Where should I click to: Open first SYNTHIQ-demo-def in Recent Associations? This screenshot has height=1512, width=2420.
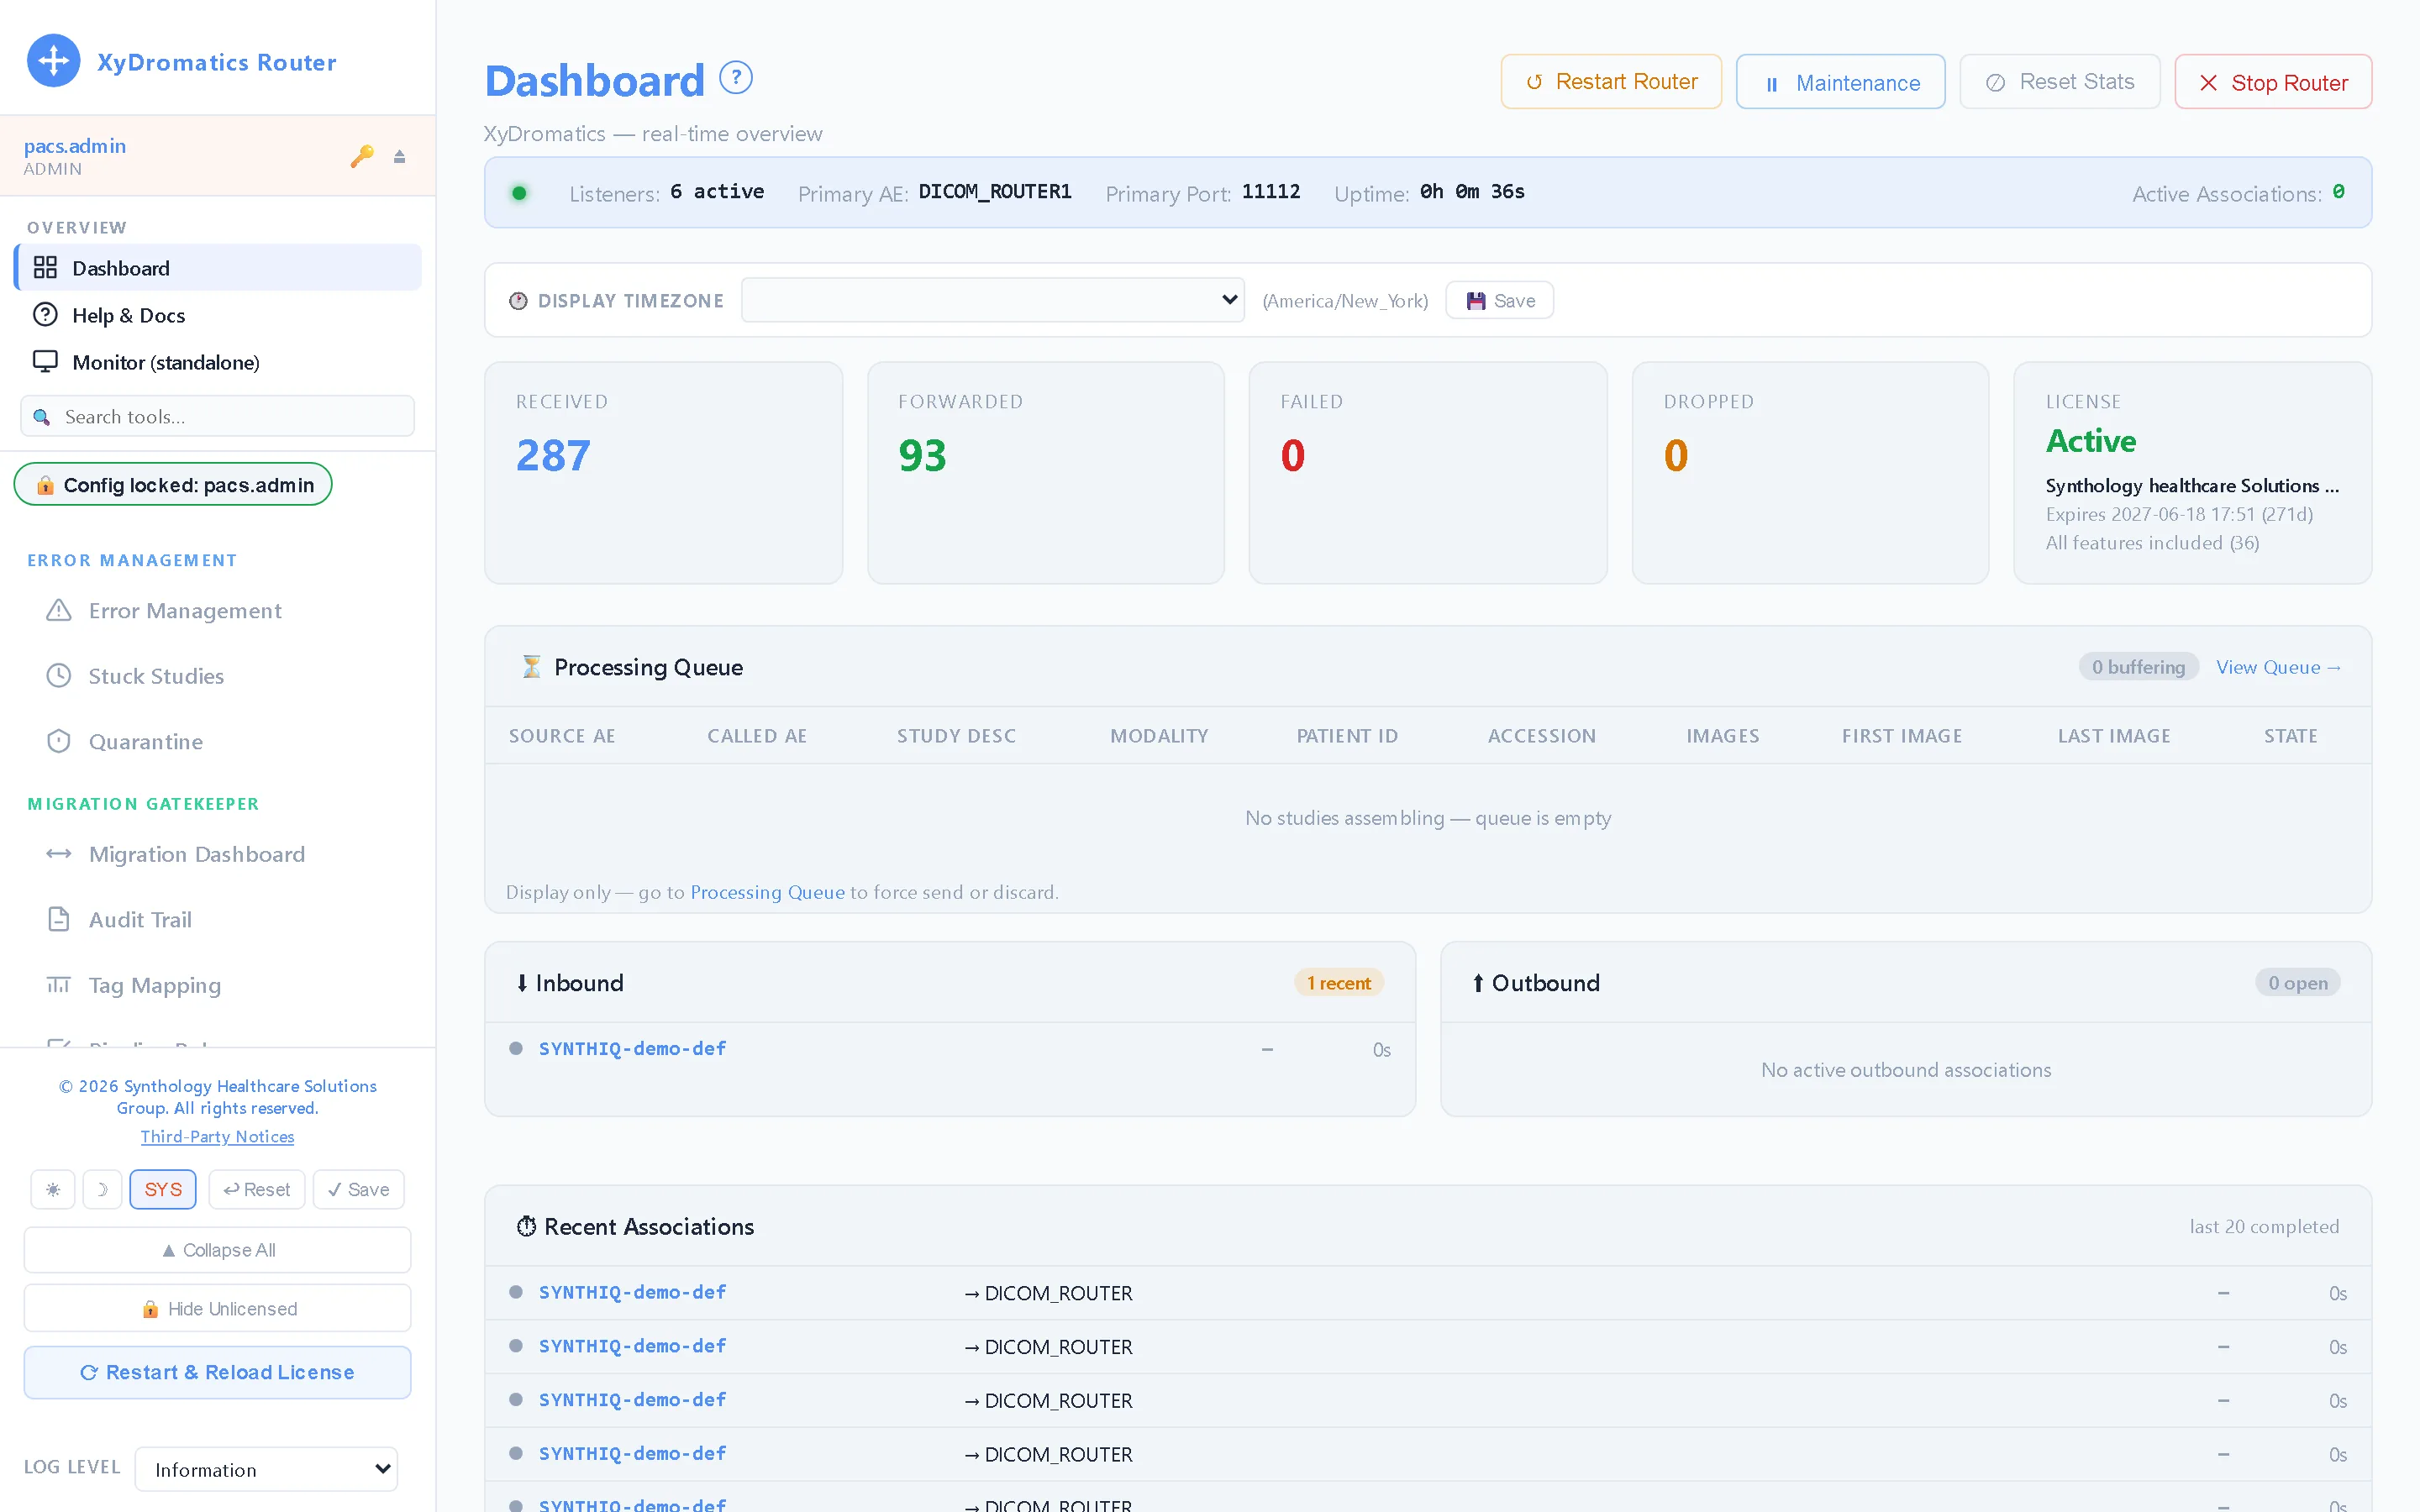632,1292
